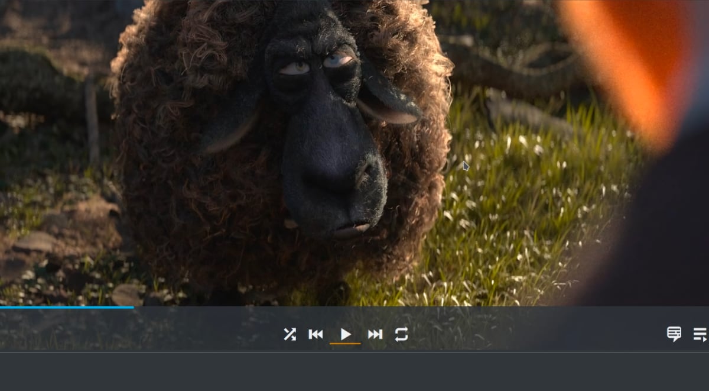
Task: Open the subtitles speech-bubble icon
Action: click(674, 334)
